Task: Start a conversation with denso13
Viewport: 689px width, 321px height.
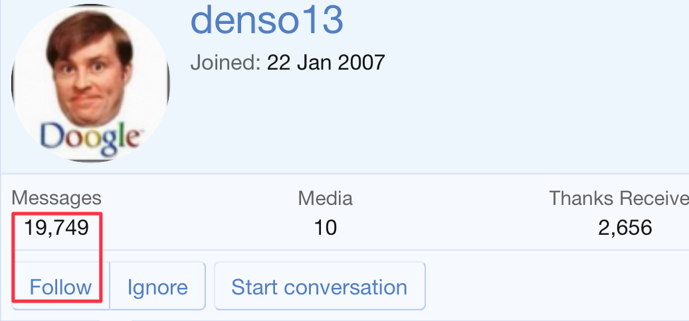Action: (319, 287)
